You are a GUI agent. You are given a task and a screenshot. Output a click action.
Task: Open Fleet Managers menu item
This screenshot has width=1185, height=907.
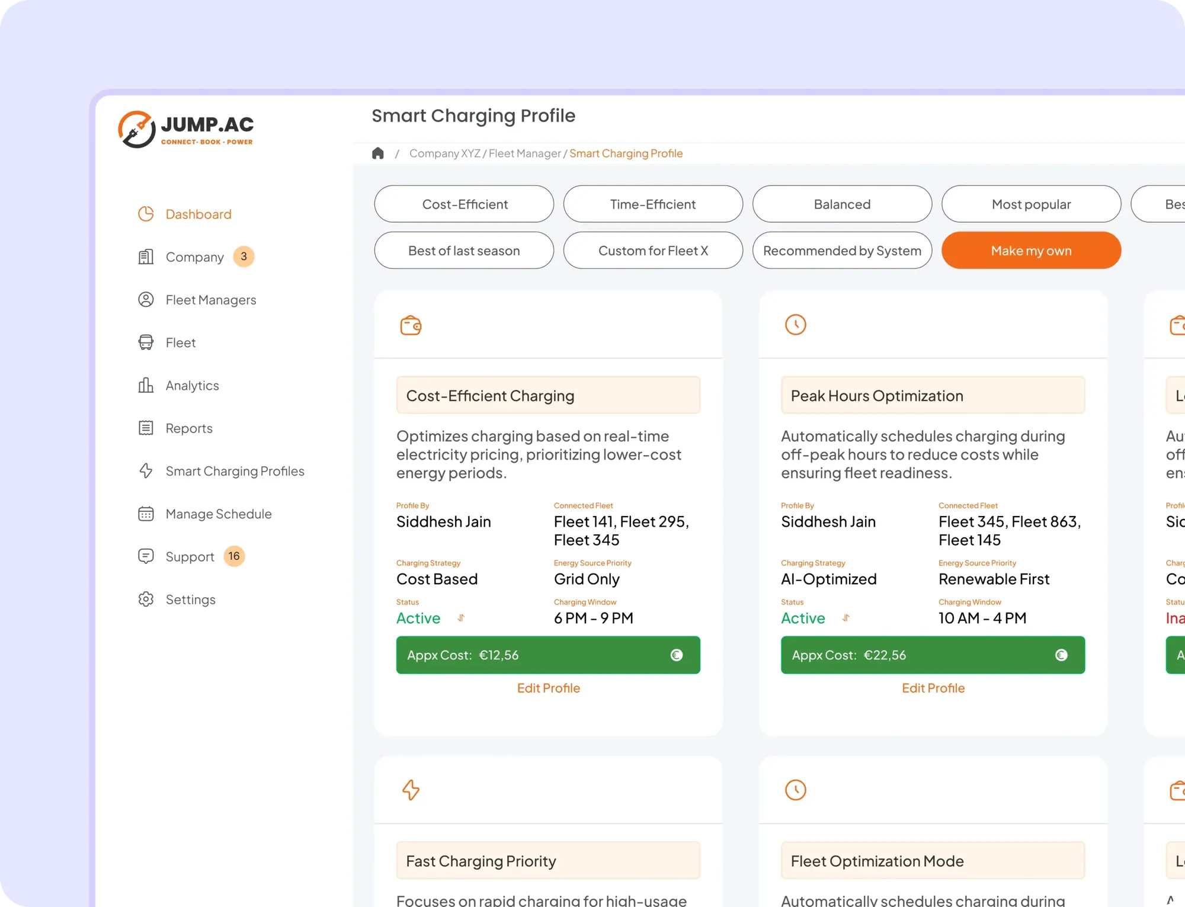tap(211, 300)
